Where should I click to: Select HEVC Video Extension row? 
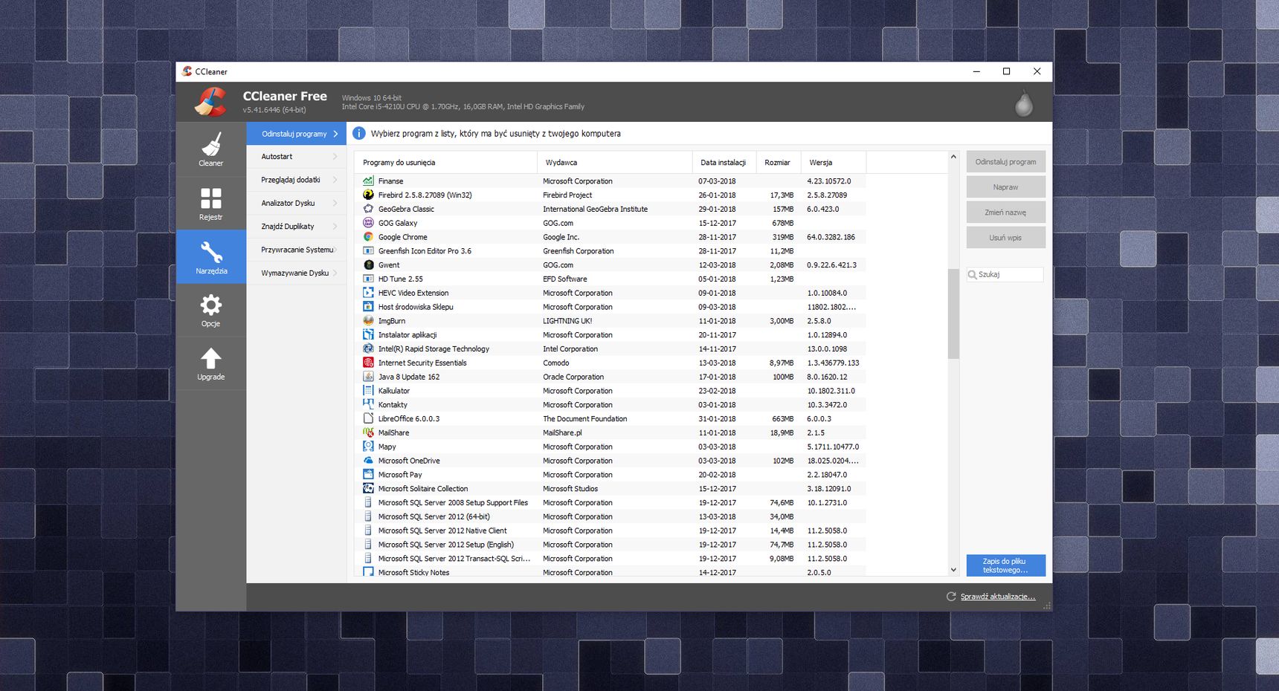(610, 293)
